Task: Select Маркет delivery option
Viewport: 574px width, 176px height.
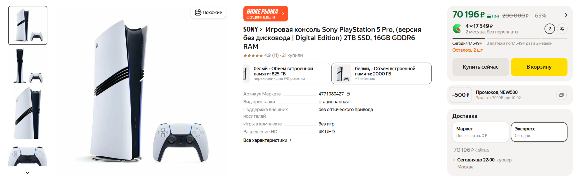Action: click(x=480, y=132)
